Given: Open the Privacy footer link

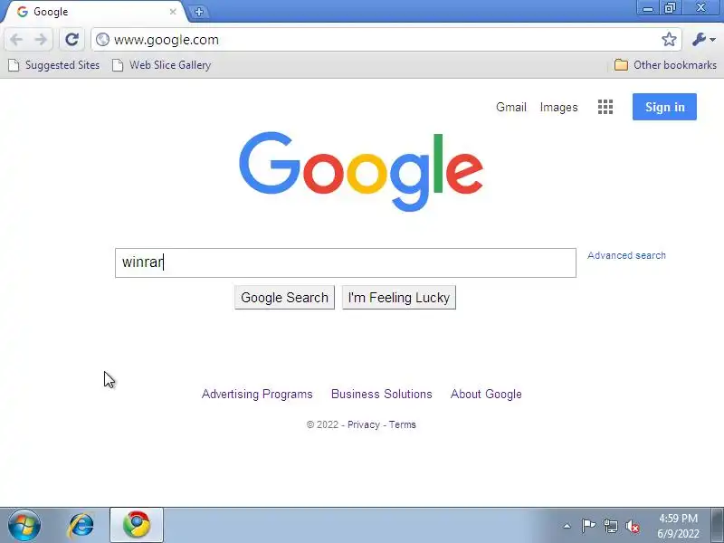Looking at the screenshot, I should click(x=364, y=424).
